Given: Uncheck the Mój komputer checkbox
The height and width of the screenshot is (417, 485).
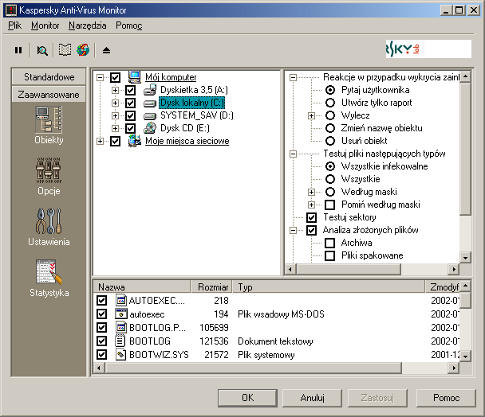Looking at the screenshot, I should point(116,77).
